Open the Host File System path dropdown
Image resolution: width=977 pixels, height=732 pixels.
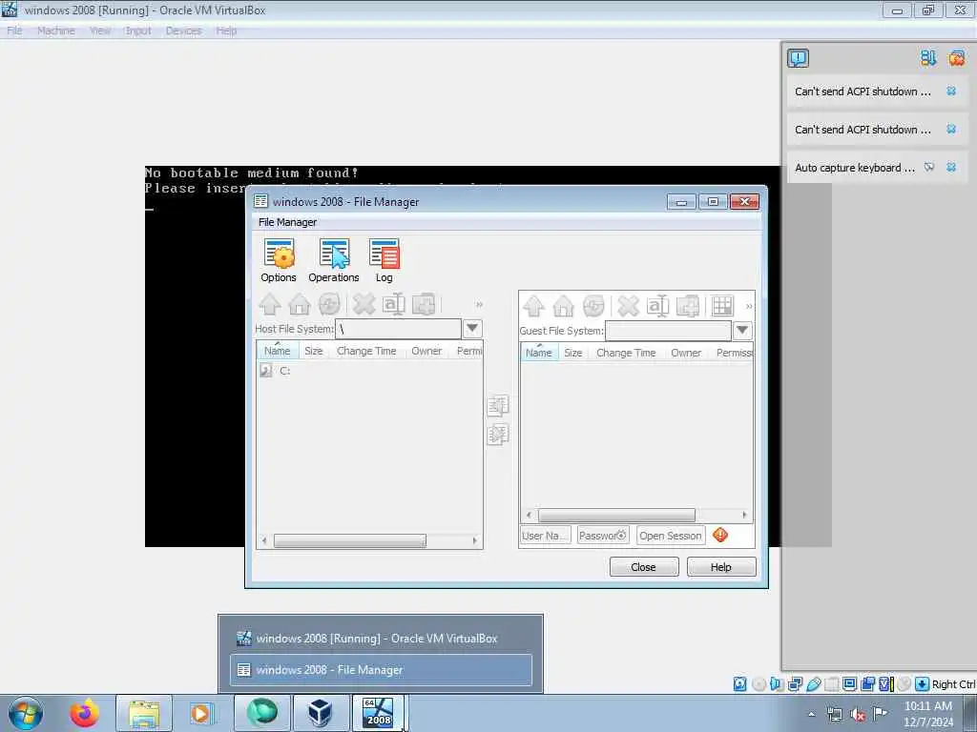tap(472, 329)
